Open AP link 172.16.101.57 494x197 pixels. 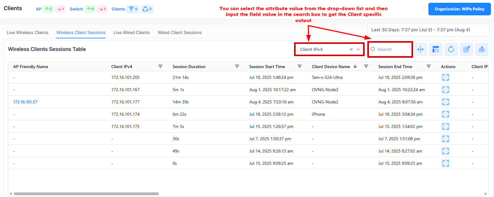click(x=25, y=102)
